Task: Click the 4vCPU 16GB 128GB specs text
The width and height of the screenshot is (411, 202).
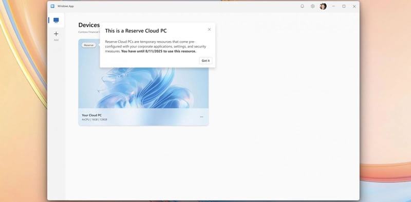Action: [x=95, y=119]
